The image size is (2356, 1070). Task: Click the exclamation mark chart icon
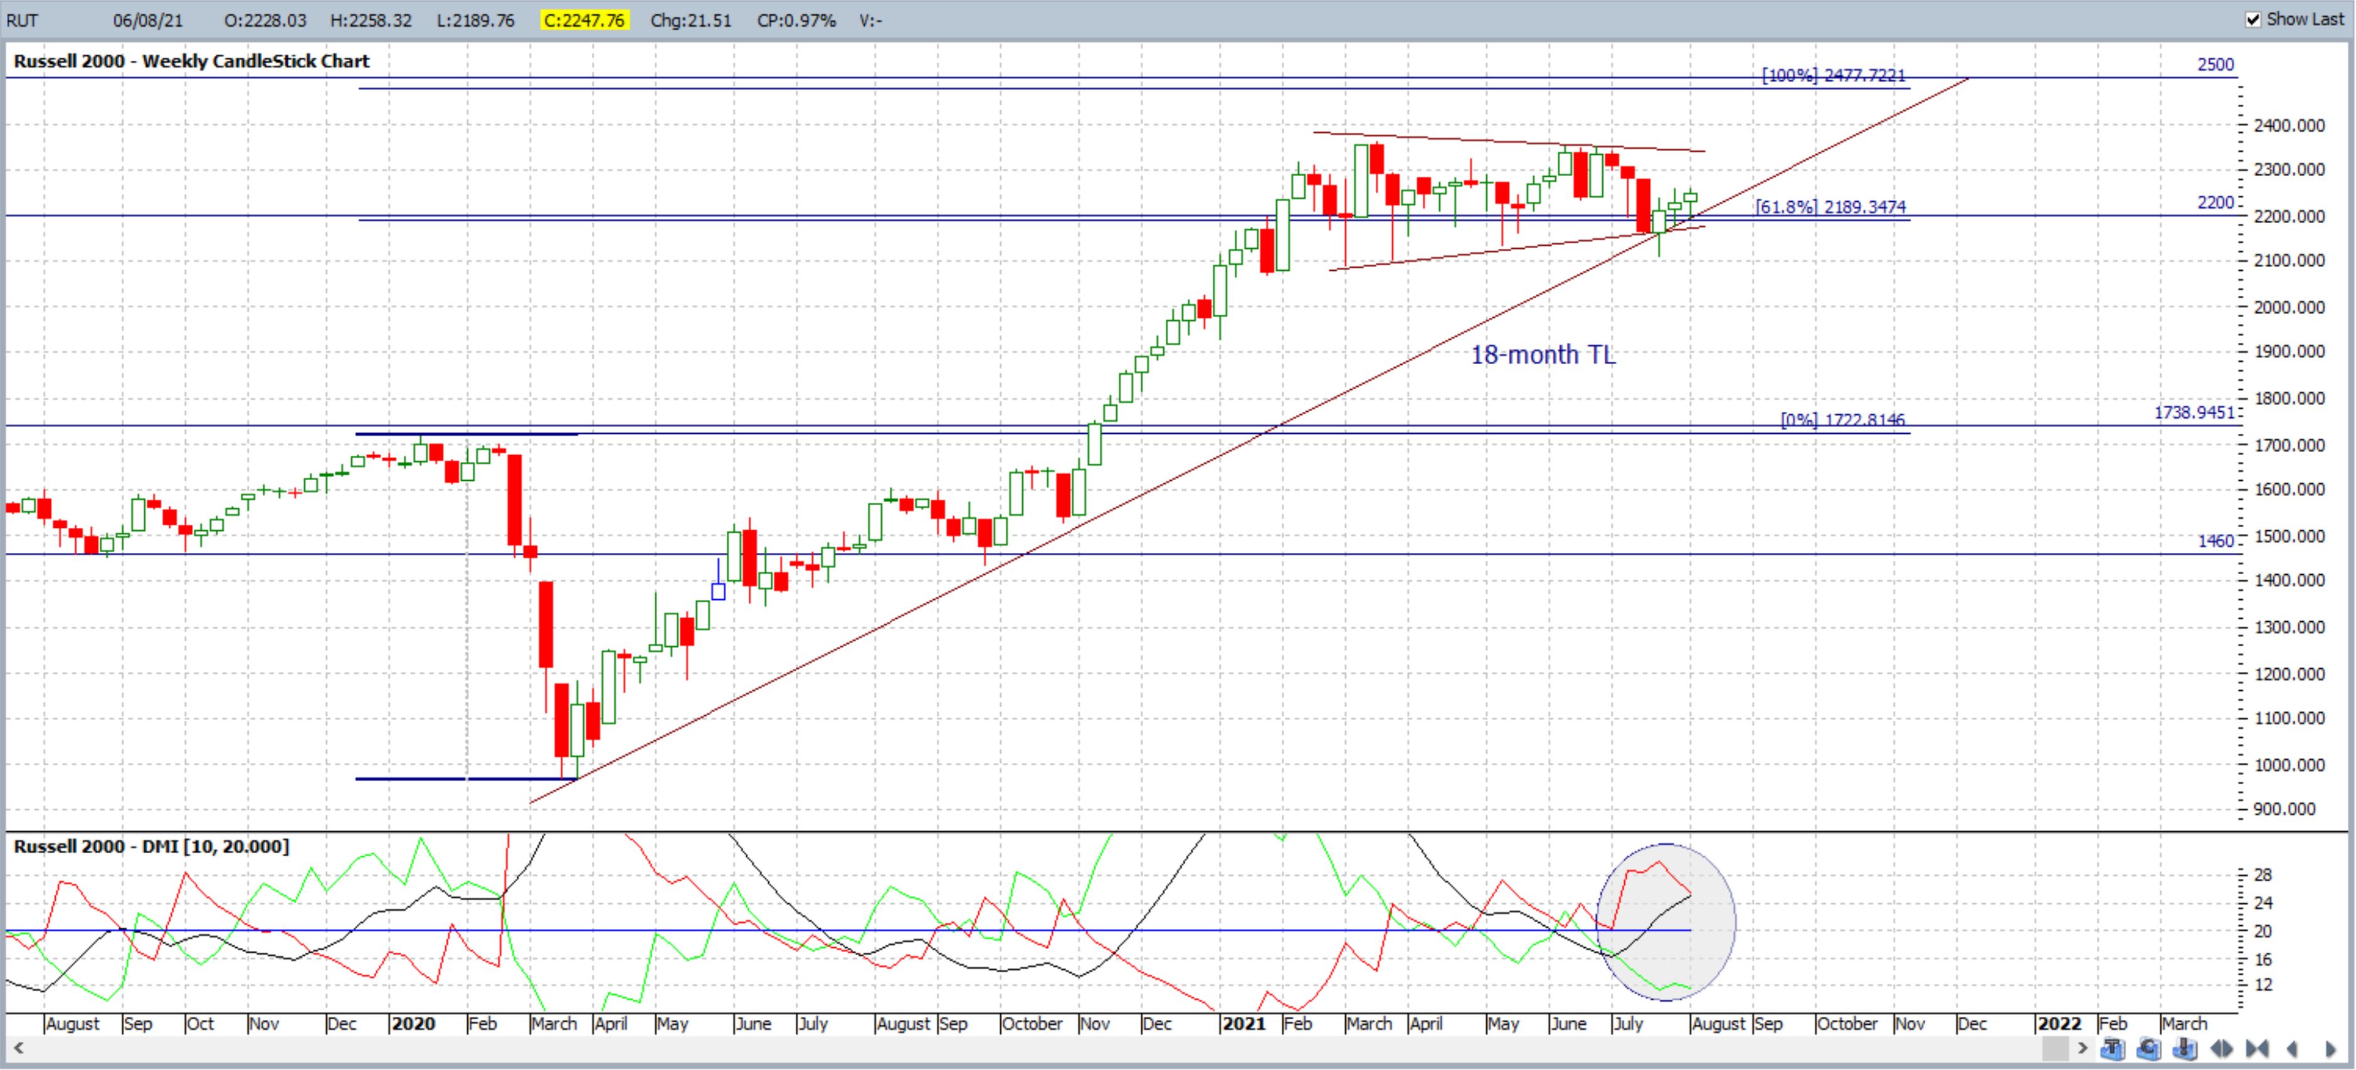tap(2185, 1049)
